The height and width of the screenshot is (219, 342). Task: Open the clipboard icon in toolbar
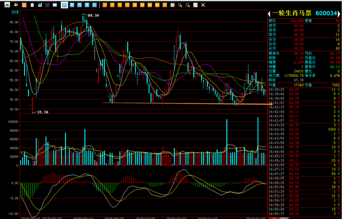coord(32,5)
